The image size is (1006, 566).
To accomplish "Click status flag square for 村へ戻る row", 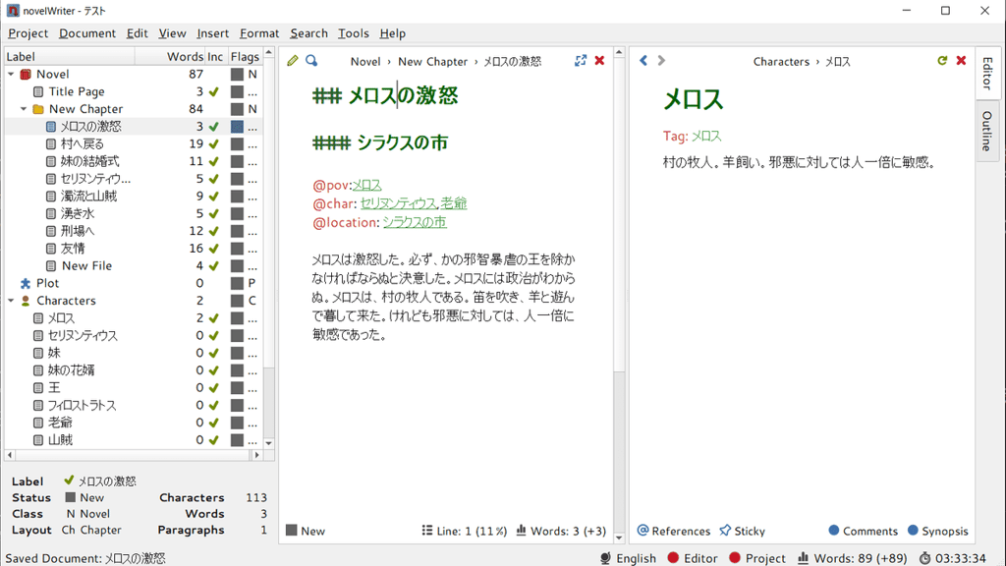I will pos(238,143).
